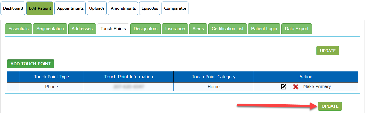Click the edit pencil icon for Phone row
The image size is (368, 113).
pos(284,87)
